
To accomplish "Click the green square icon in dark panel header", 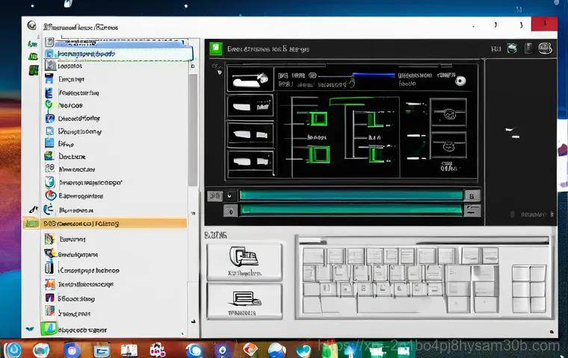I will pos(216,50).
